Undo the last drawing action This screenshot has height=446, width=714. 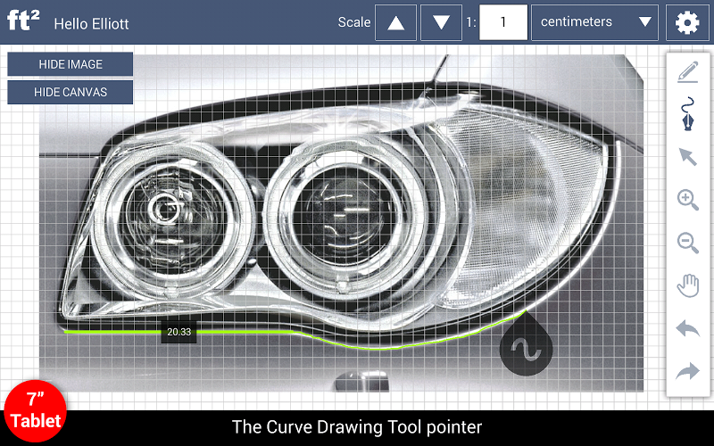tap(687, 327)
